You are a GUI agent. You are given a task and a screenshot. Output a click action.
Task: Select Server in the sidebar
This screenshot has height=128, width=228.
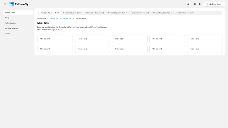point(7,34)
